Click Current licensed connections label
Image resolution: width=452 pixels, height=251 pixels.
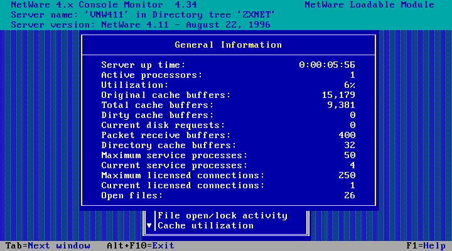coord(183,186)
